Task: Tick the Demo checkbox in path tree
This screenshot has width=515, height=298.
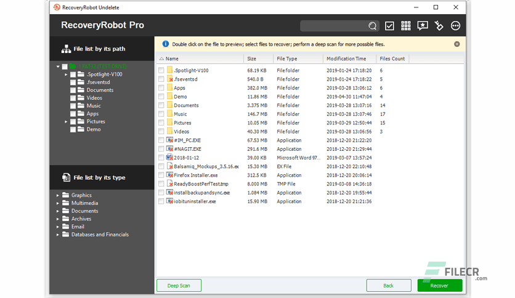Action: 73,129
